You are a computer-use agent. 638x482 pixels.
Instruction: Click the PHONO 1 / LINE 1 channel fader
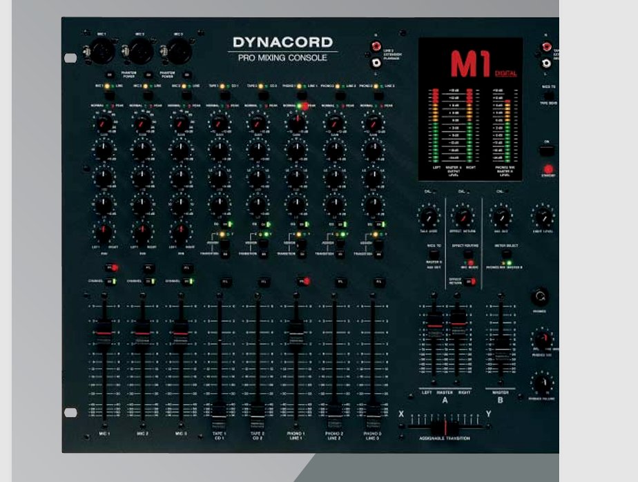pos(296,334)
